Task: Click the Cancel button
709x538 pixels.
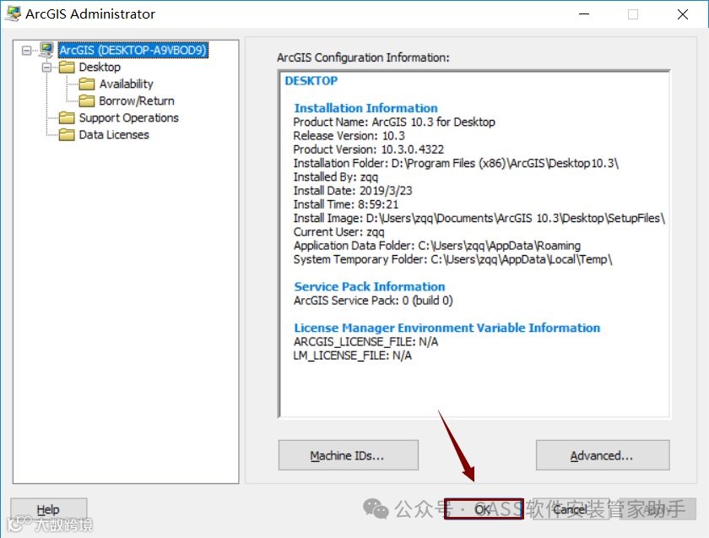Action: click(570, 509)
